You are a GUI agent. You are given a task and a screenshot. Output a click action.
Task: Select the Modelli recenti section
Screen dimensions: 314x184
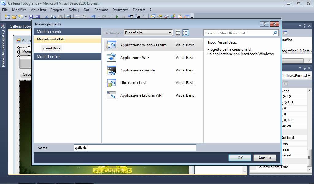click(67, 32)
